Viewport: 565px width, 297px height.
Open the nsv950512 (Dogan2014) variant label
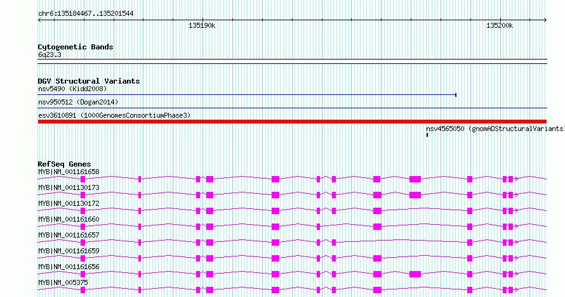click(x=78, y=102)
